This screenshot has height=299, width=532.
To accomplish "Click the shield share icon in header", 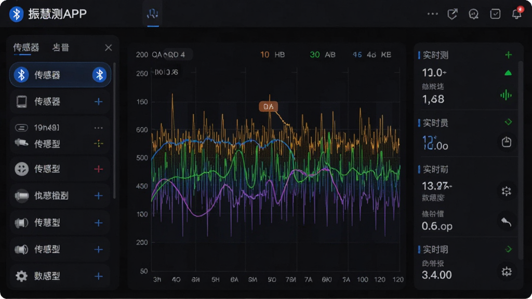I will pyautogui.click(x=452, y=14).
